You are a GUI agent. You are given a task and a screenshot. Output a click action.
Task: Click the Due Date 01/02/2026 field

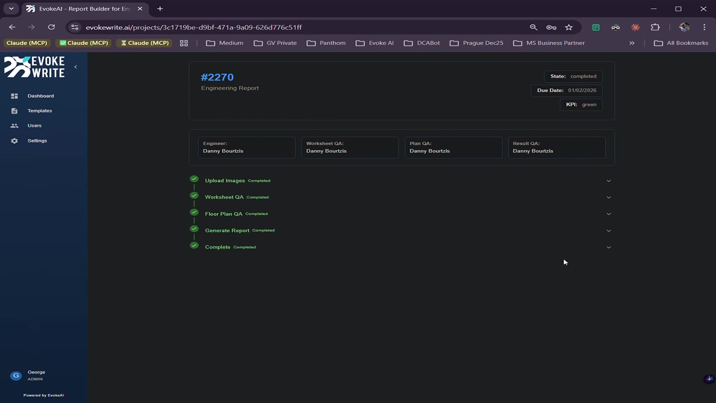click(567, 90)
